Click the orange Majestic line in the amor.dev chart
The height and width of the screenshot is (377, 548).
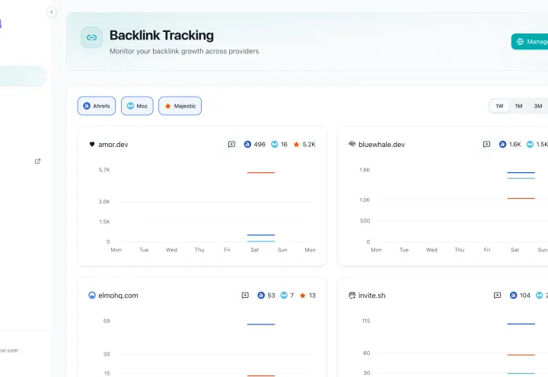(261, 172)
